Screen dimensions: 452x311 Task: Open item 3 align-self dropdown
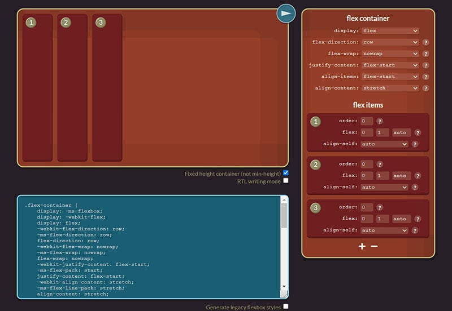click(384, 230)
